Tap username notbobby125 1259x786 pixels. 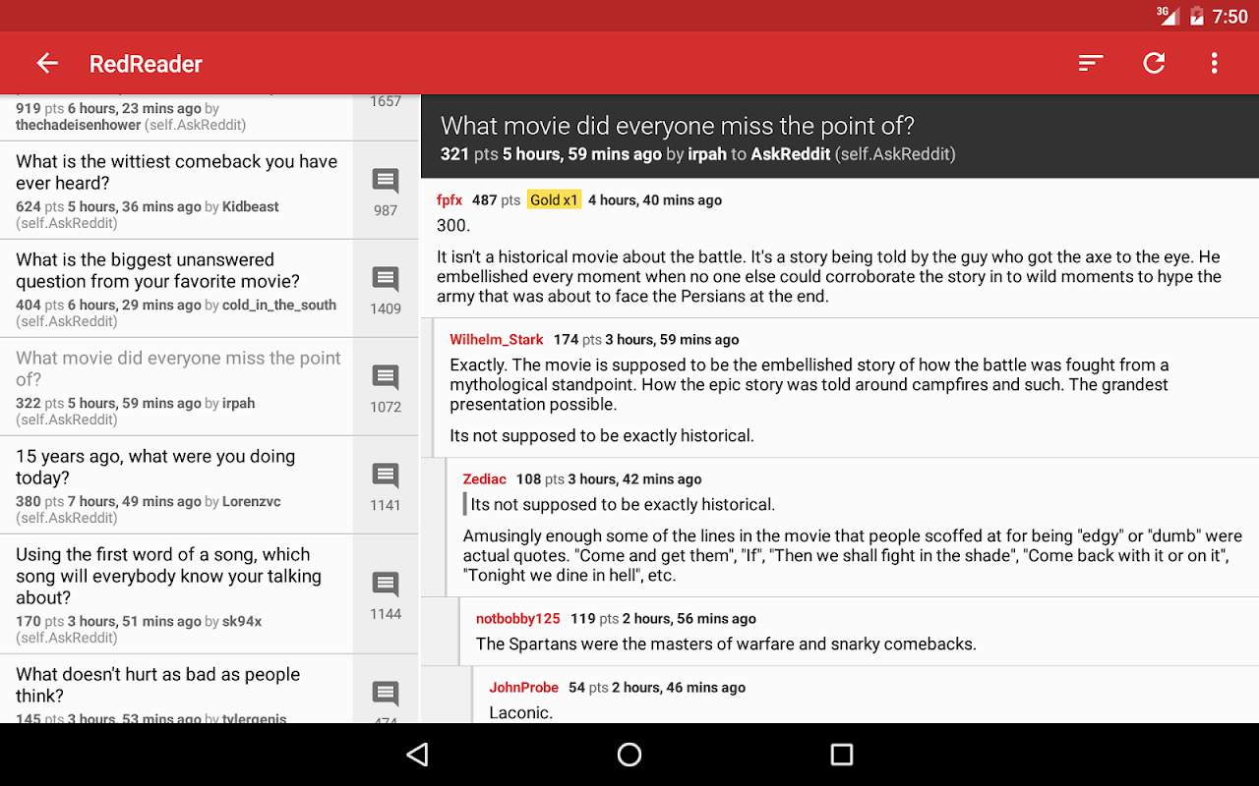(x=518, y=618)
